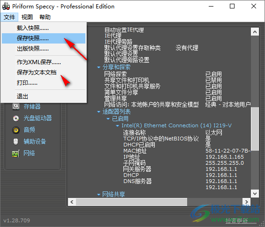Open the 存储器 sidebar section
This screenshot has width=265, height=227.
[32, 106]
